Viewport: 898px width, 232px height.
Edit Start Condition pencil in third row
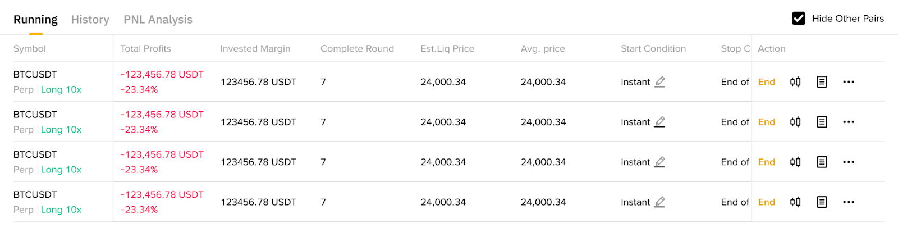click(x=659, y=162)
